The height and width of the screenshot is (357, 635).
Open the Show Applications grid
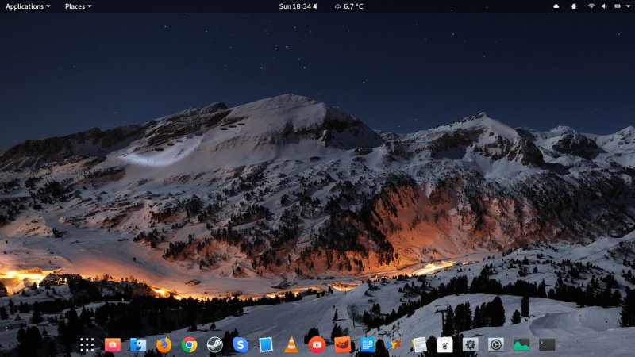(x=87, y=344)
